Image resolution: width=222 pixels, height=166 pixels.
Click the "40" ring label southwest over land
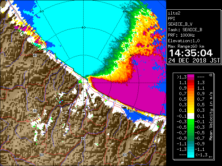[x=35, y=111]
